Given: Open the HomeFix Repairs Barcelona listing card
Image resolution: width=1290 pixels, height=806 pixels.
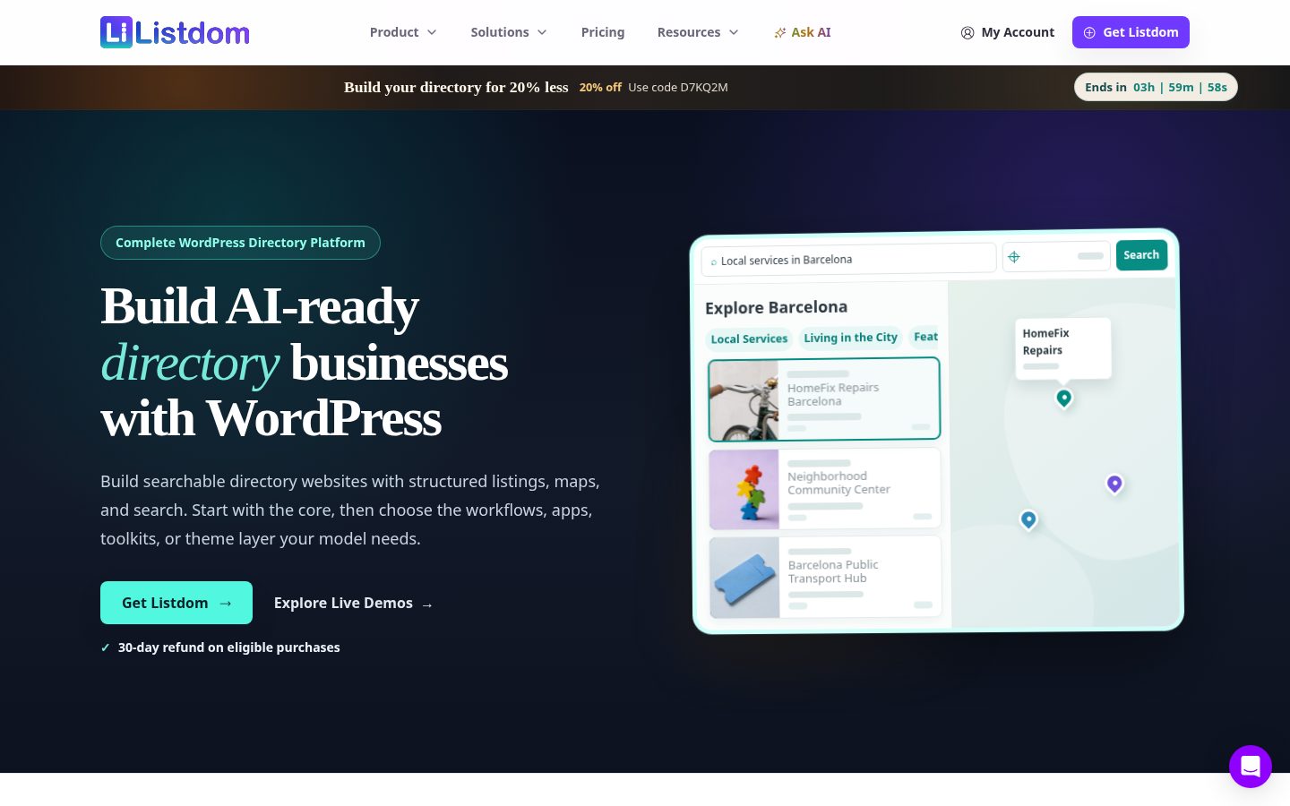Looking at the screenshot, I should [x=824, y=399].
